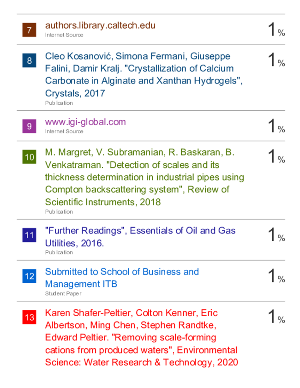This screenshot has width=300, height=388.
Task: Click the 1% match for caltech source
Action: [x=276, y=30]
